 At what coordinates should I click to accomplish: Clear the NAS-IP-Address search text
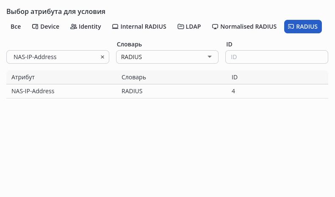tap(102, 57)
